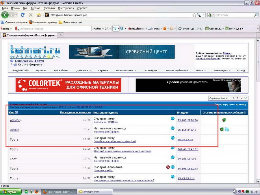
Task: Sort by Последняя активность column
Action: [75, 112]
